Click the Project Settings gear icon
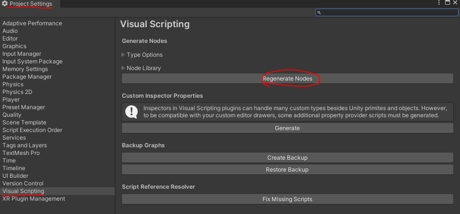Viewport: 460px width, 214px height. pos(5,4)
